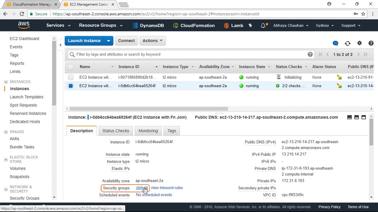
Task: Open the Actions dropdown
Action: point(152,41)
